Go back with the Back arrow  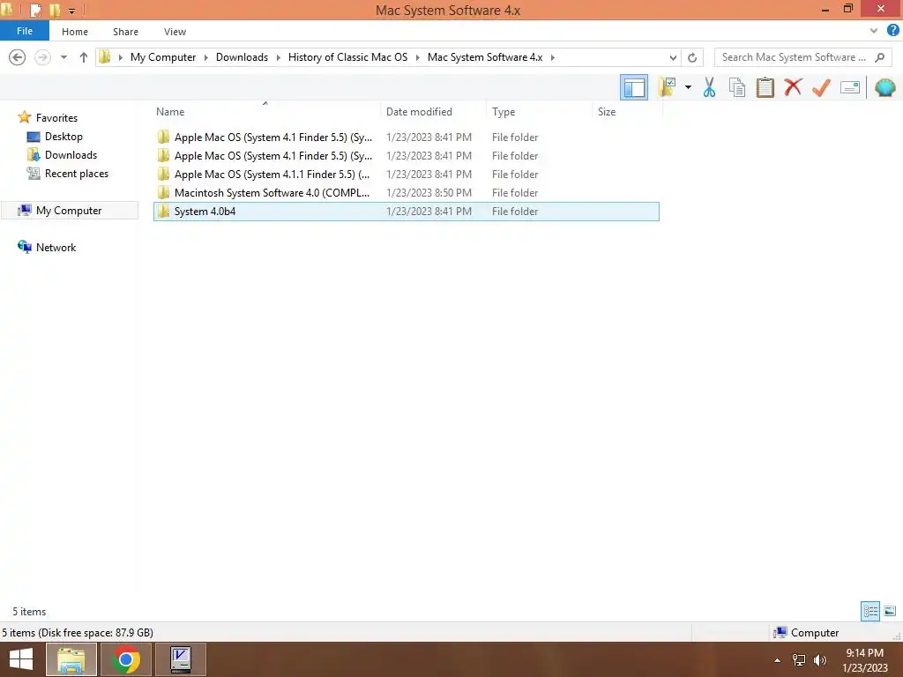18,57
